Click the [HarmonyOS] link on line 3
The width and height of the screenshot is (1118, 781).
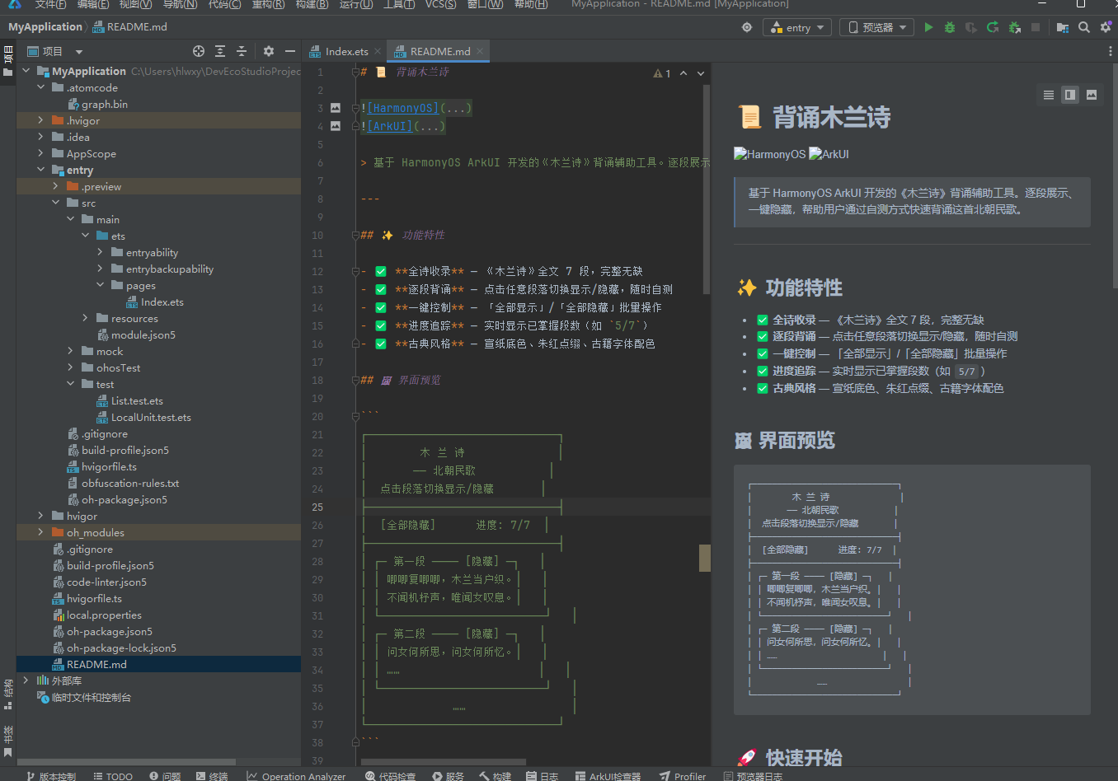403,108
